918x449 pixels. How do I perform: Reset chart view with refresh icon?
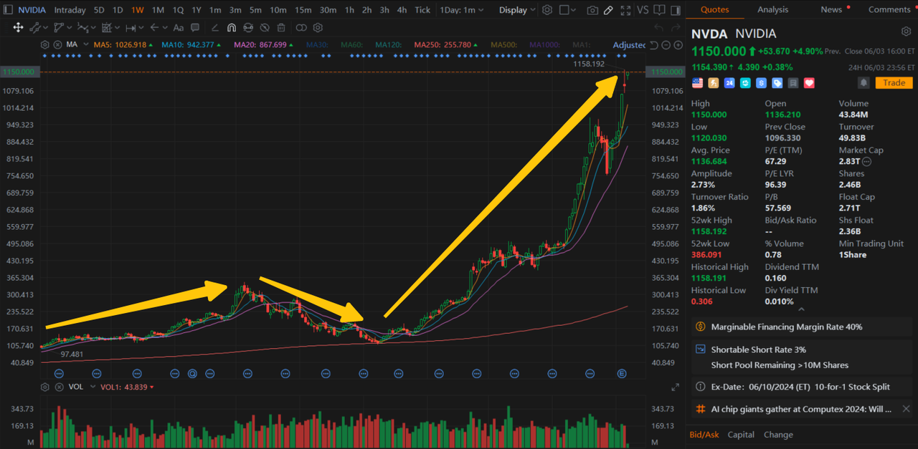click(x=653, y=45)
